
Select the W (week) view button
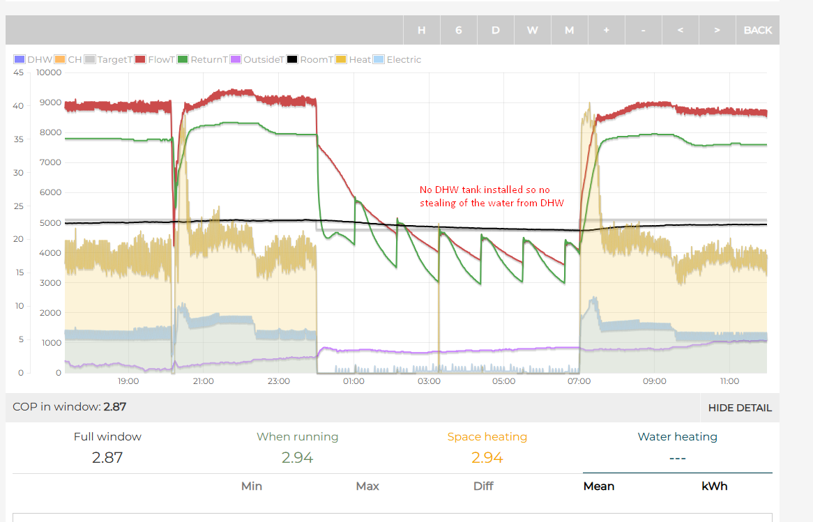click(x=532, y=30)
